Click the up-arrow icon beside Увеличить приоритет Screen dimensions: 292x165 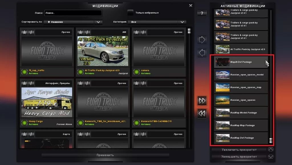[x=271, y=150]
